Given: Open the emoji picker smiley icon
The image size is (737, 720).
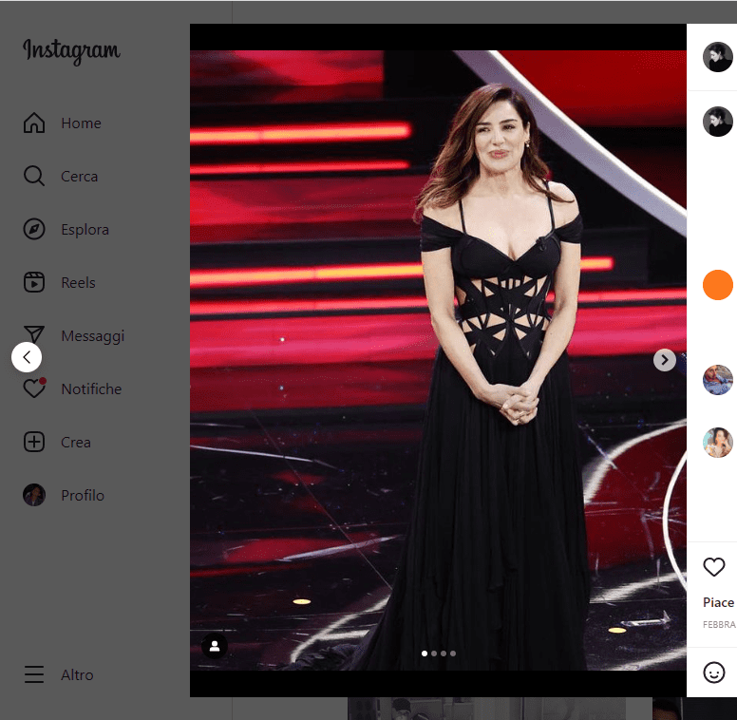Looking at the screenshot, I should coord(714,673).
